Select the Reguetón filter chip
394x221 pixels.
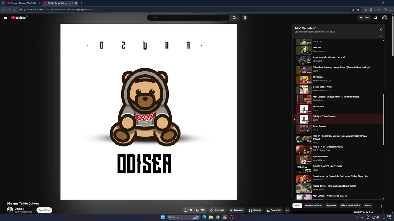tap(331, 206)
